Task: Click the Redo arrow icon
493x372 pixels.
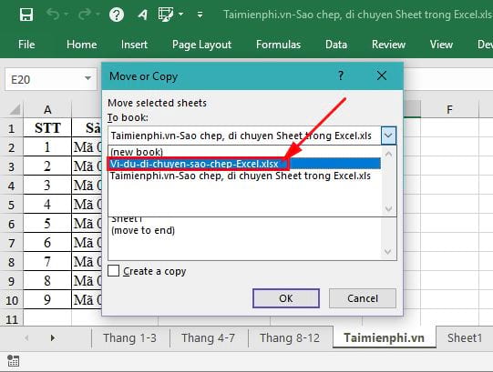Action: (x=85, y=15)
